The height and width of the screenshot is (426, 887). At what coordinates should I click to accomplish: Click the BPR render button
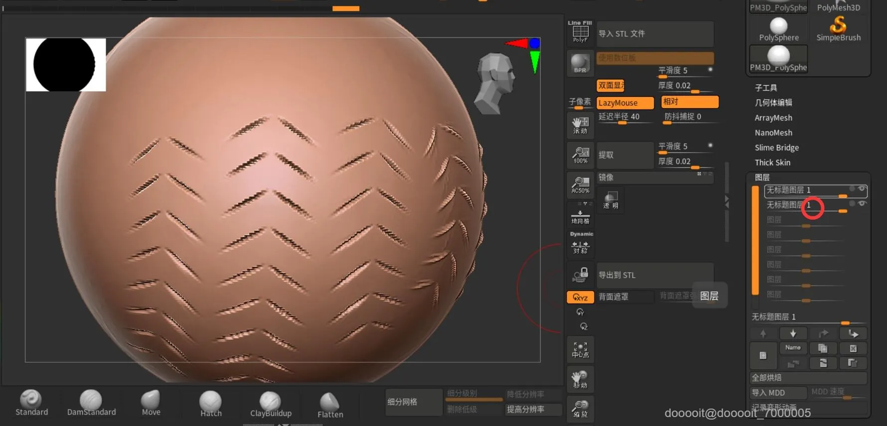click(x=580, y=63)
